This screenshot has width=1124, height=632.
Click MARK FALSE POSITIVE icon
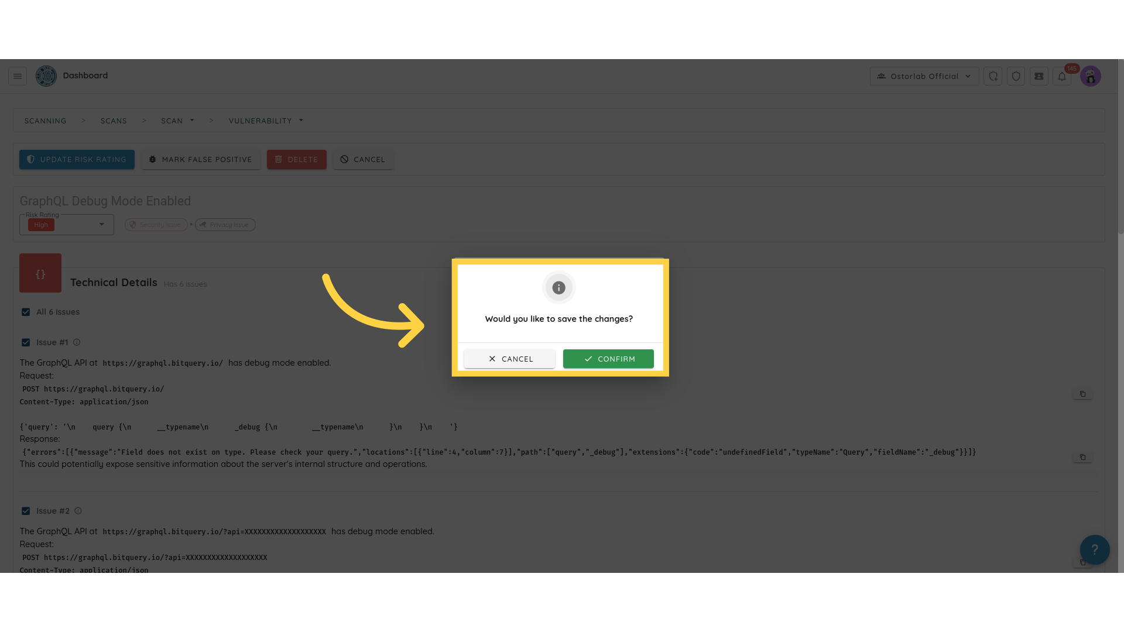click(x=152, y=159)
